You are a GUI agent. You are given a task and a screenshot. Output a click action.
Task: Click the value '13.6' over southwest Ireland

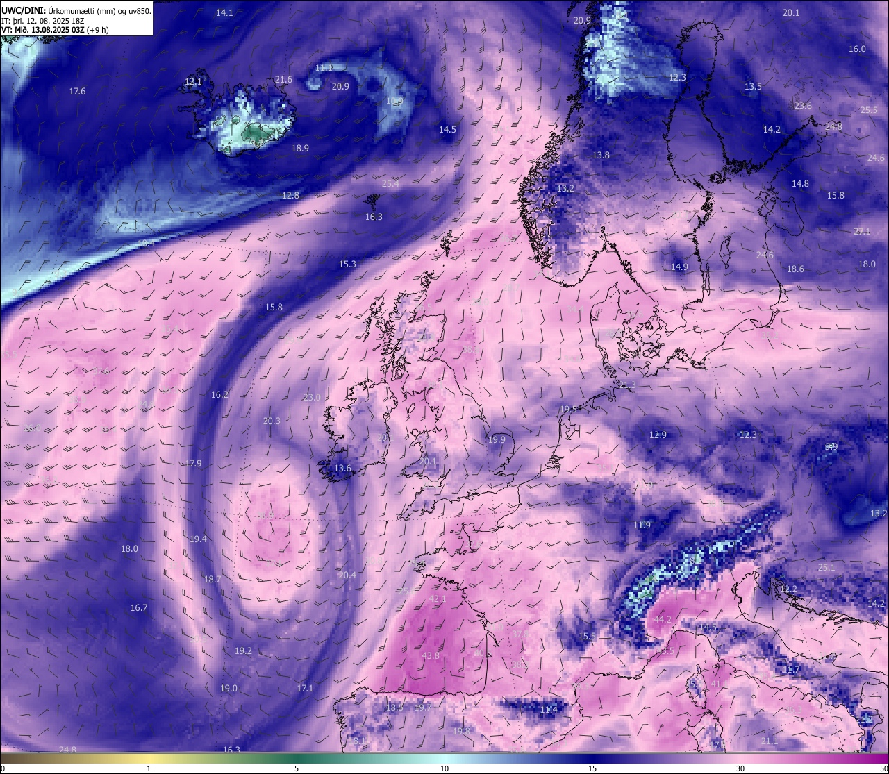tap(342, 469)
